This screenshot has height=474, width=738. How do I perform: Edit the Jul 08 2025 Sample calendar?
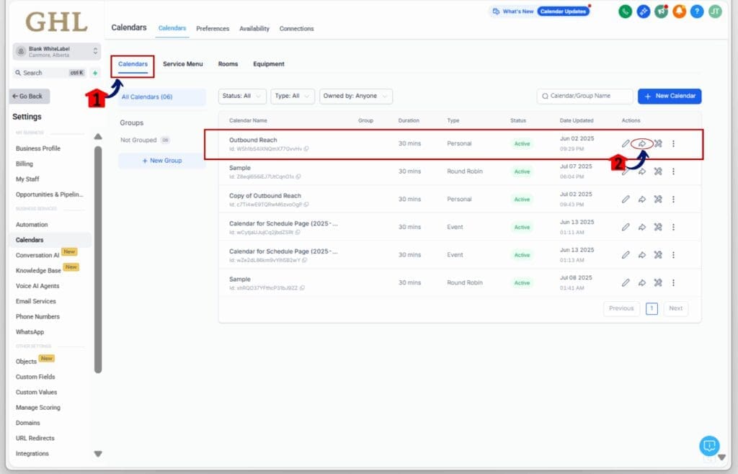point(626,282)
